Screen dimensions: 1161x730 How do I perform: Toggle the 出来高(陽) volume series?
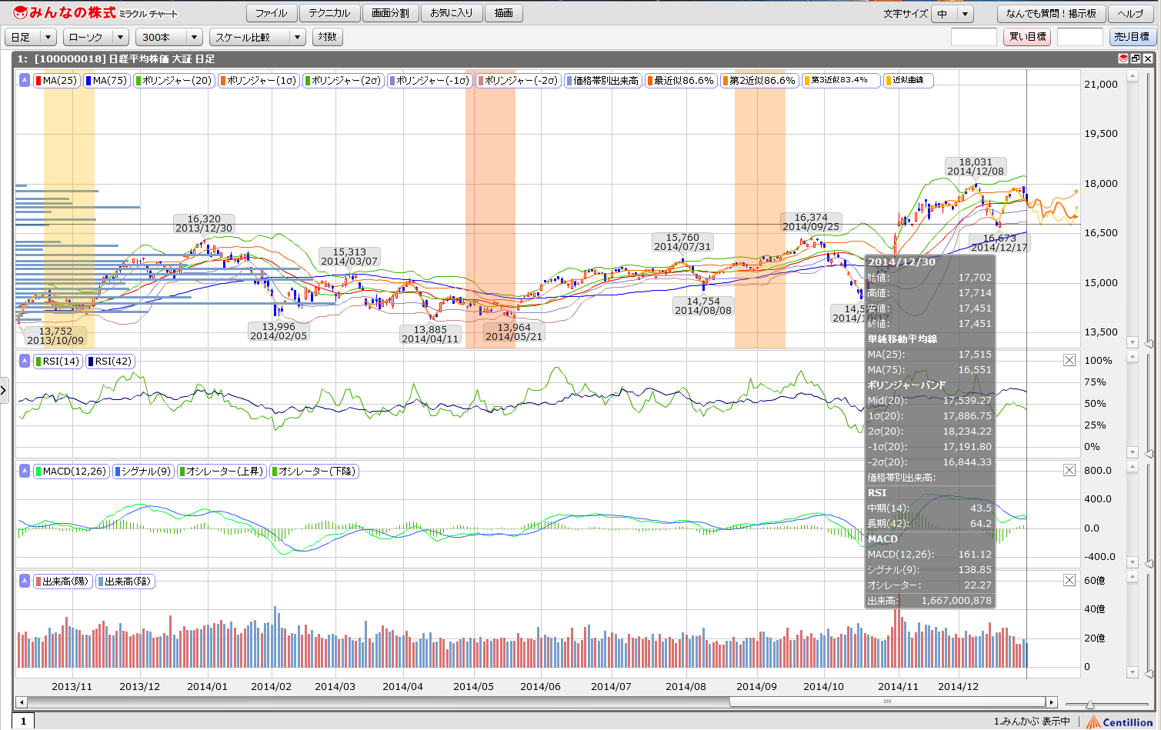pyautogui.click(x=63, y=582)
